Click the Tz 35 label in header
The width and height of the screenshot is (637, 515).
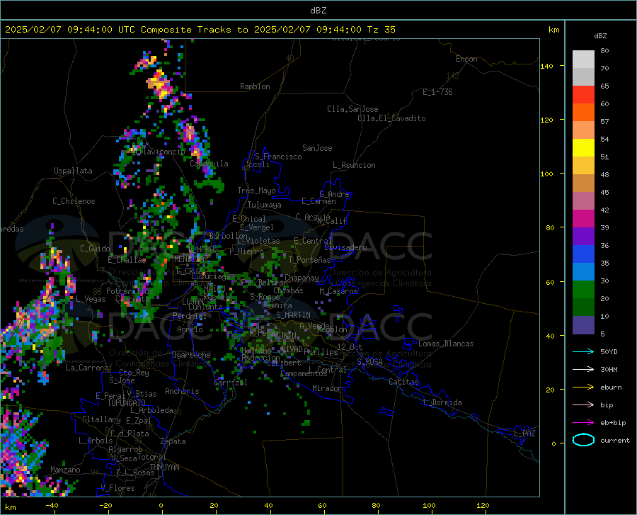[x=381, y=30]
